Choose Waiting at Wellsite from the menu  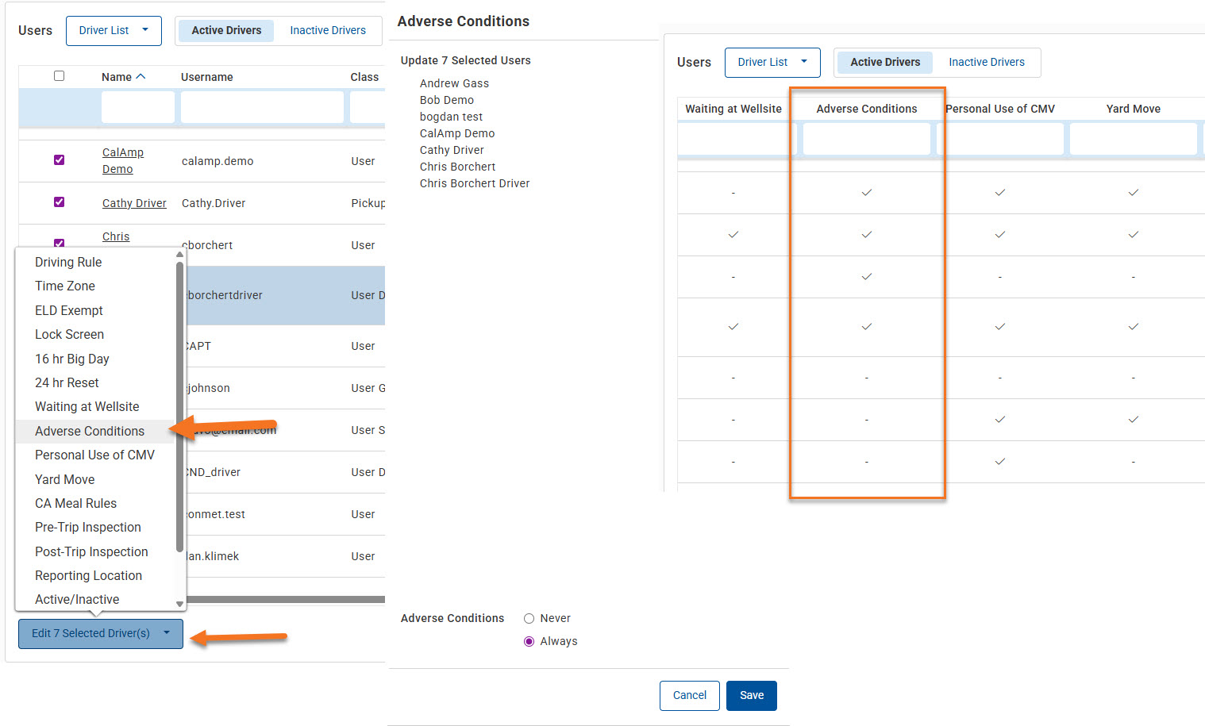(87, 406)
